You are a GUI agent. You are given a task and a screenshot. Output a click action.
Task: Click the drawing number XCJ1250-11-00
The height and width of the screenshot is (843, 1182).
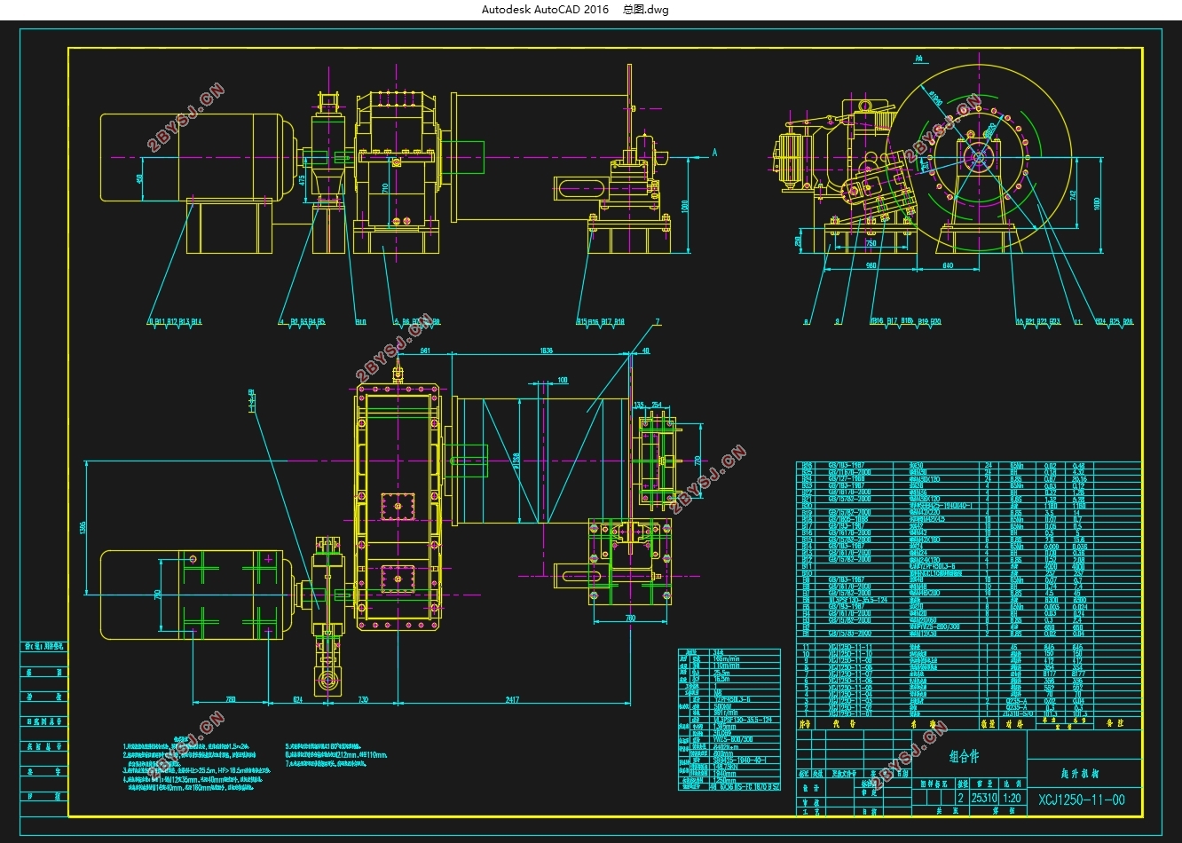1082,800
